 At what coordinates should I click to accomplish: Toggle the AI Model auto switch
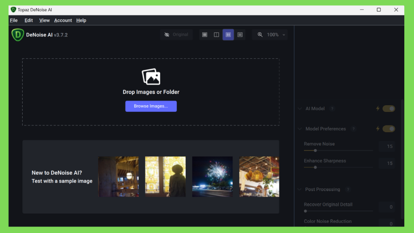tap(389, 108)
